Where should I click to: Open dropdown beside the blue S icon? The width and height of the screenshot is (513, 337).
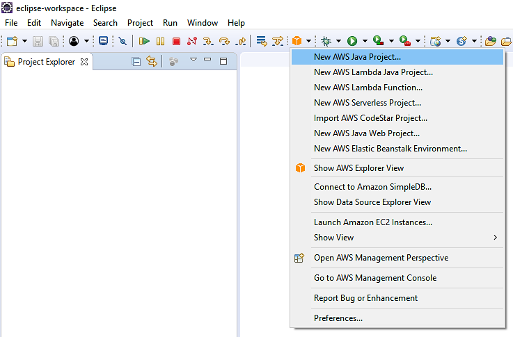coord(474,41)
